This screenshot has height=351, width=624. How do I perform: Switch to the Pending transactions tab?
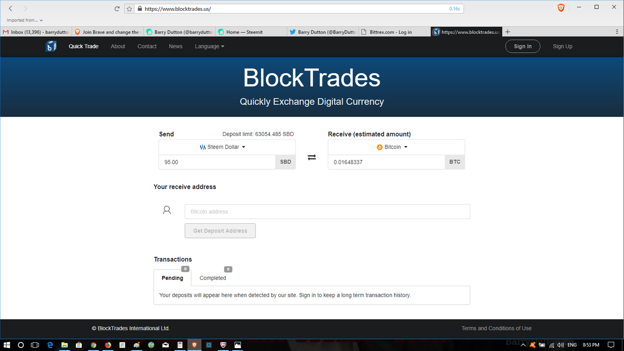pyautogui.click(x=173, y=278)
